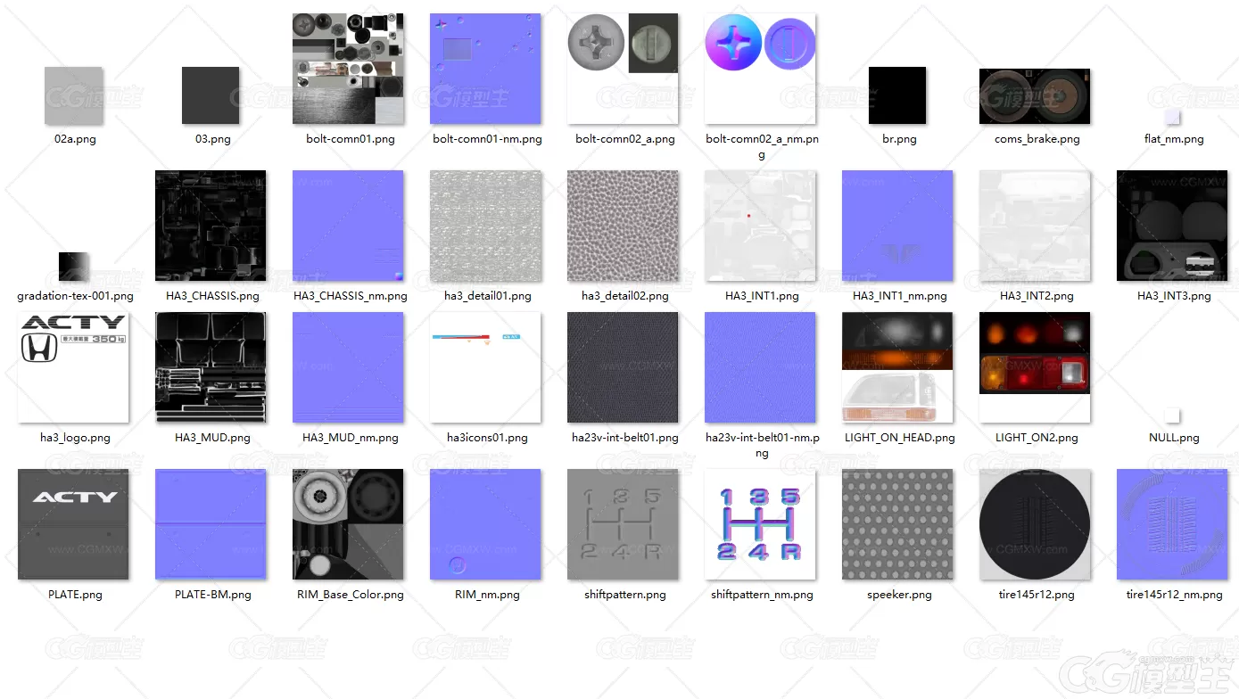Screen dimensions: 1239x699
Task: Select the ha3icons01.png thumbnail
Action: coord(485,367)
